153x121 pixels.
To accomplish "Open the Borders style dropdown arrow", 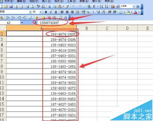I will pos(124,12).
